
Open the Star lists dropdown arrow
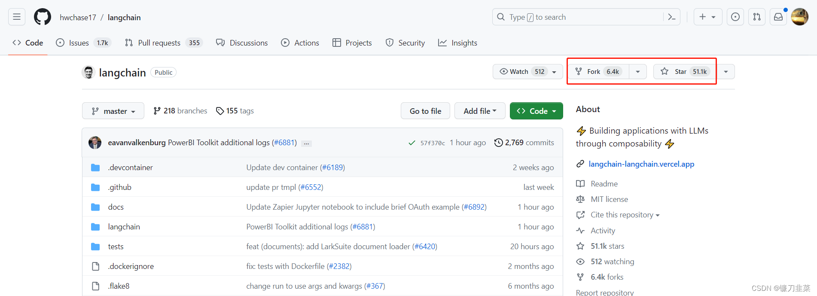click(726, 72)
